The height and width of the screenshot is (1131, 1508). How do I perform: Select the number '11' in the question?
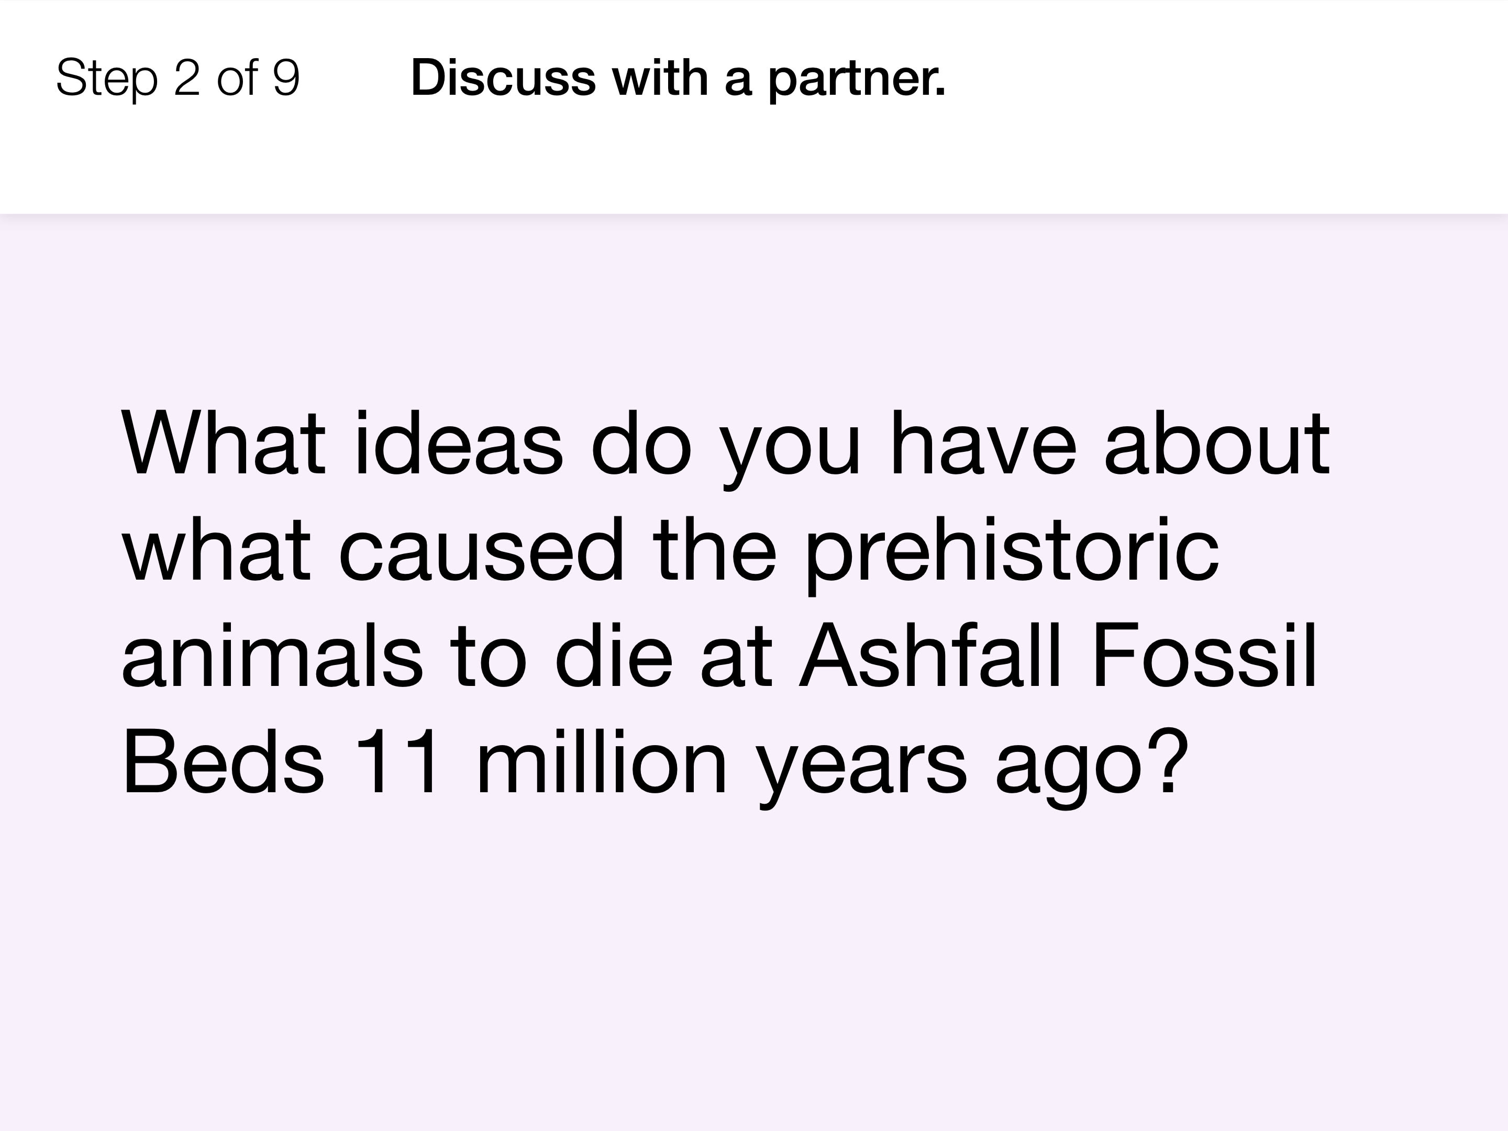[397, 761]
